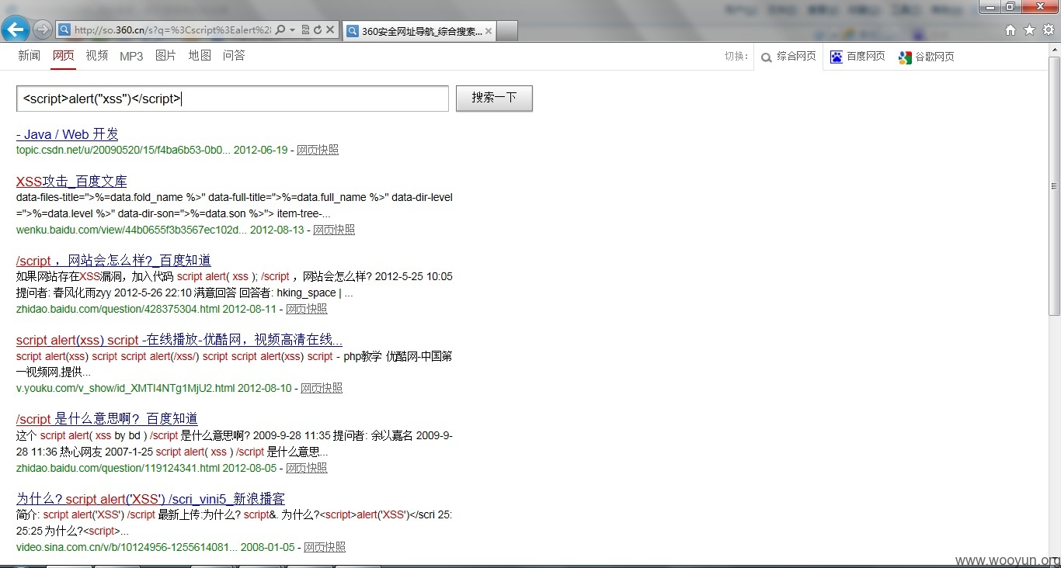Open result 'XSS攻击_百度文库'
Screen dimensions: 1061x568
click(71, 182)
